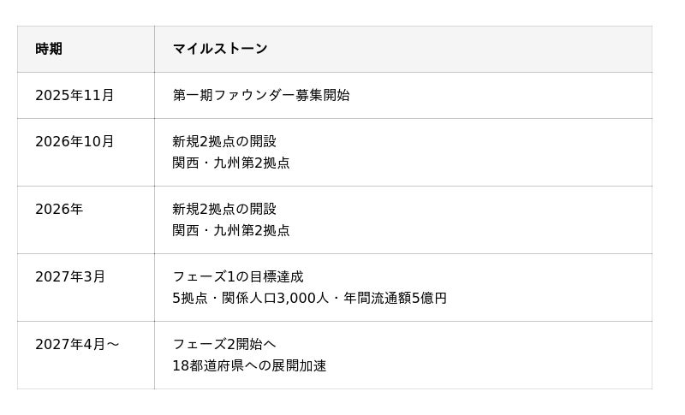Click the 5拠点 text in the 2027年3月 row
The image size is (685, 415).
point(189,298)
